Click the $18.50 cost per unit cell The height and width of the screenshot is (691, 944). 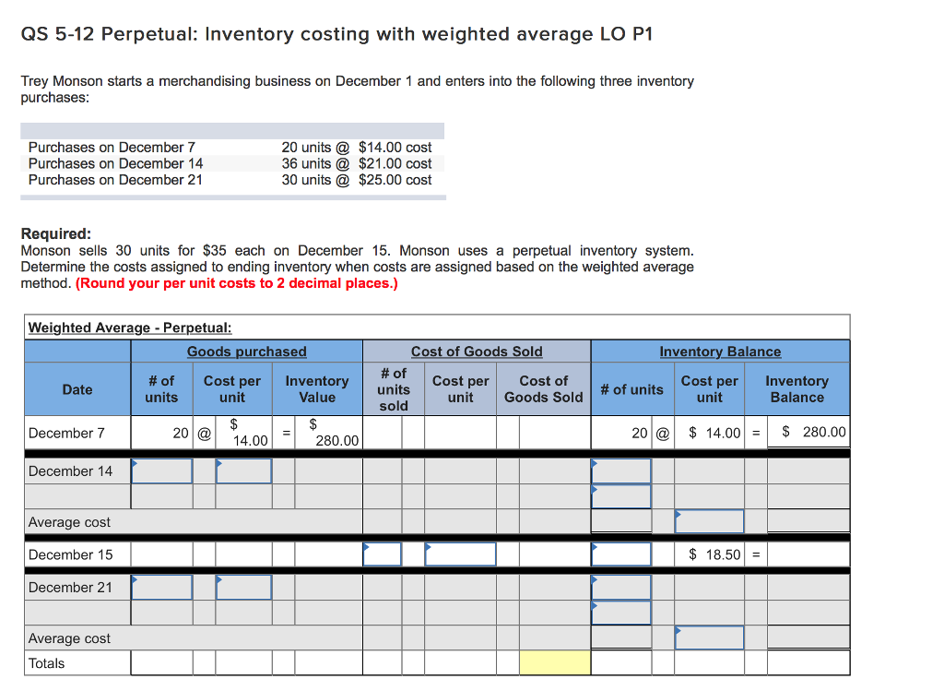(709, 554)
